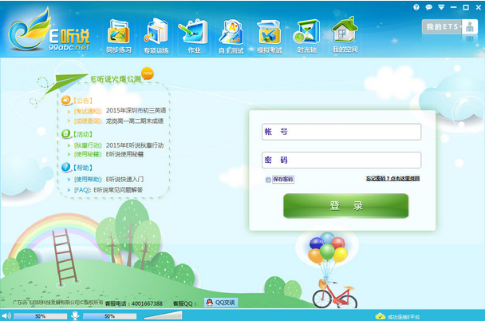This screenshot has height=321, width=485.
Task: Adjust the speaker volume slider
Action: (40, 316)
